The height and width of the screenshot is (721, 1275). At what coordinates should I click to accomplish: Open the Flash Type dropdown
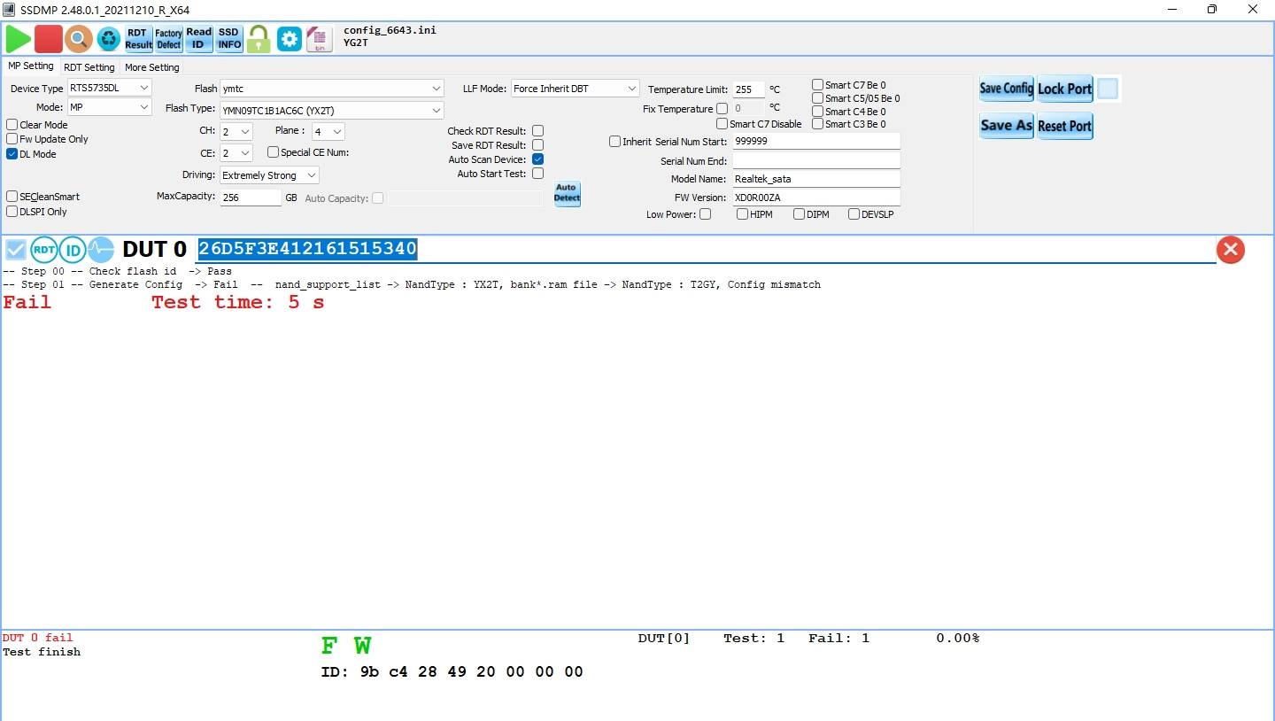(332, 111)
